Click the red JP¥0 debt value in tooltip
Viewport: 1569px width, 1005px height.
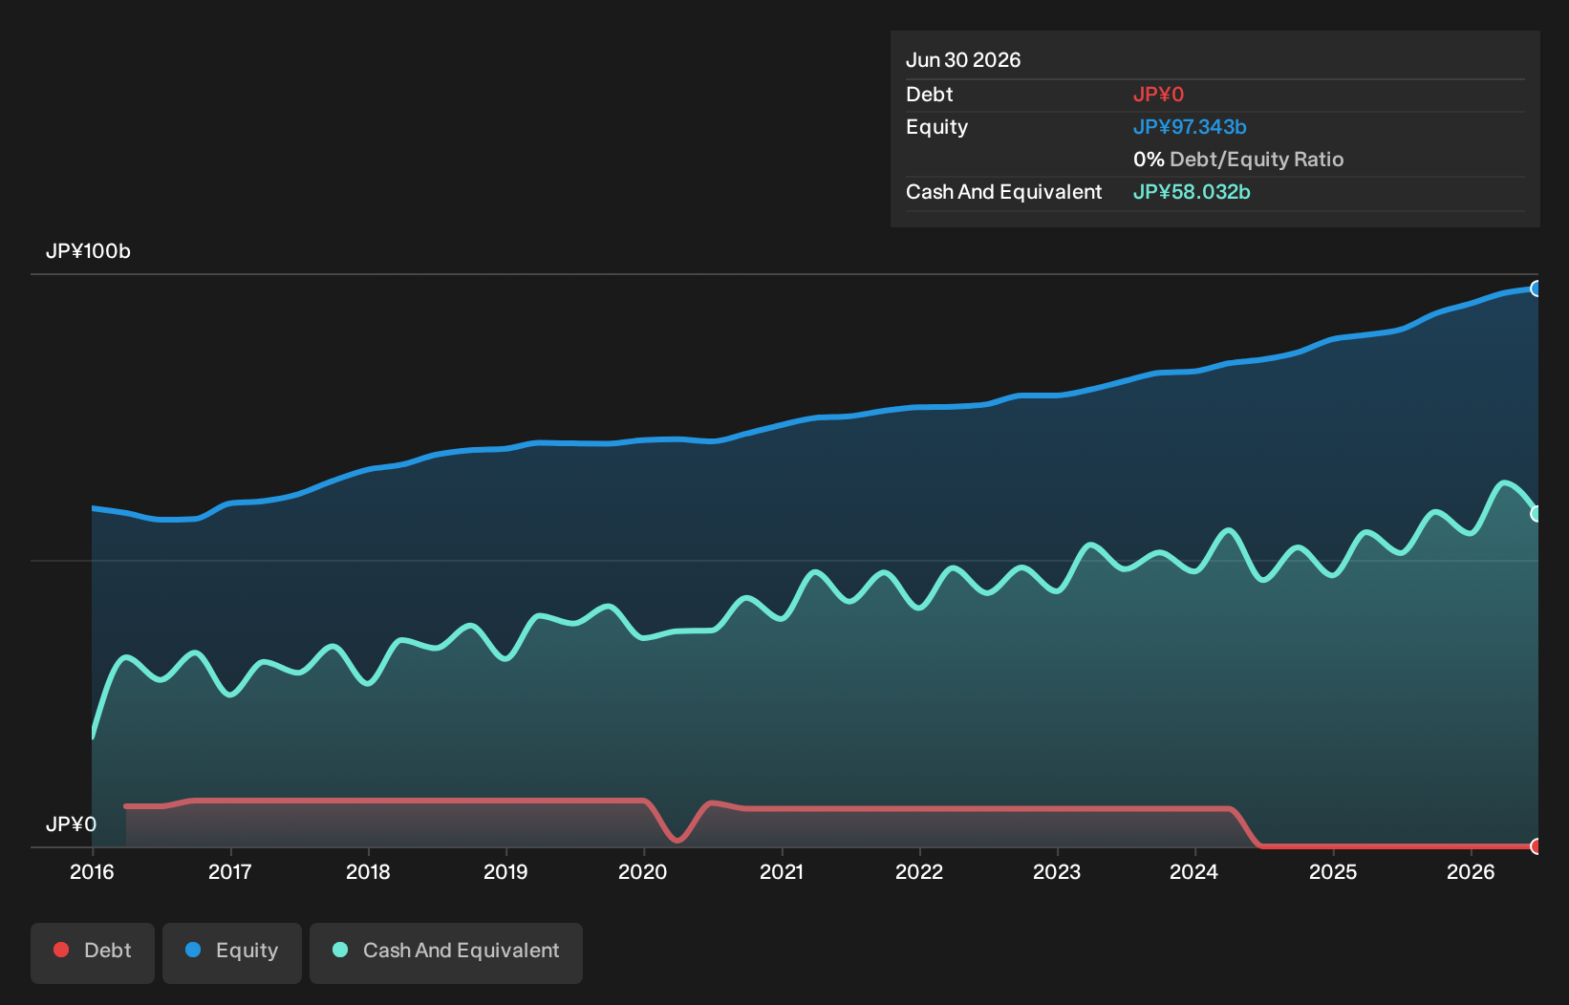[x=1158, y=95]
